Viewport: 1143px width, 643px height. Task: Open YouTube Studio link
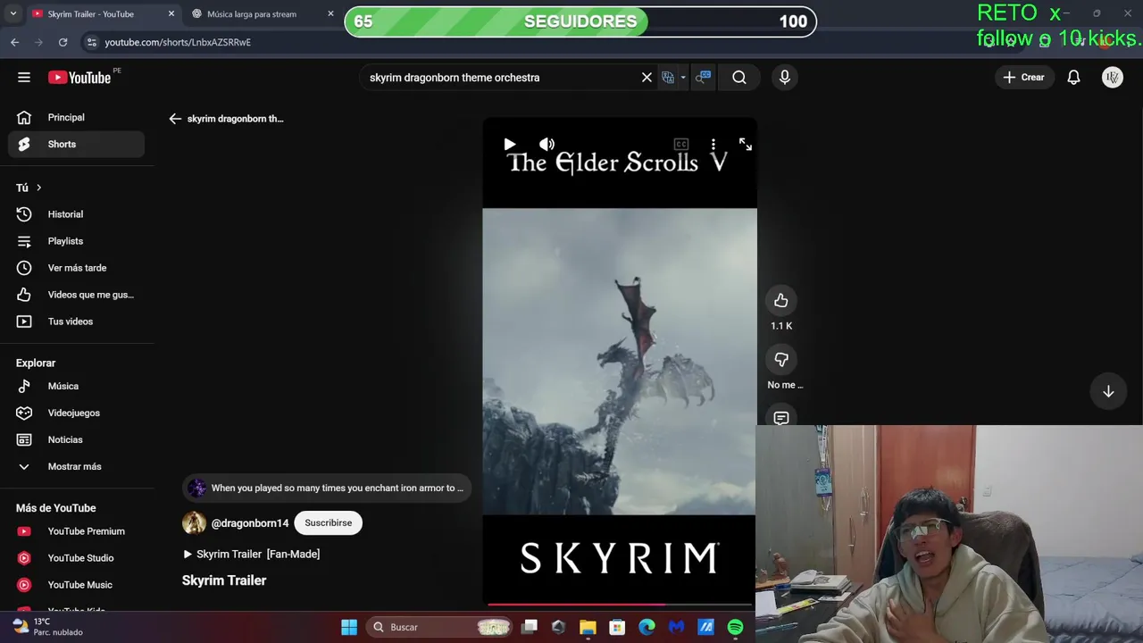tap(77, 558)
